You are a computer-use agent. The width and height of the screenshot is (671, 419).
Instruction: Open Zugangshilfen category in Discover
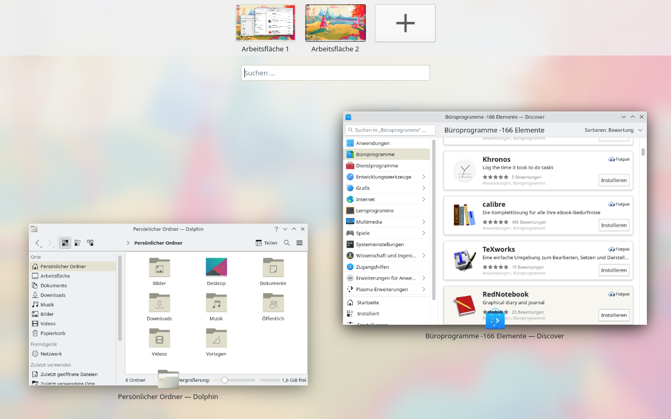tap(386, 267)
